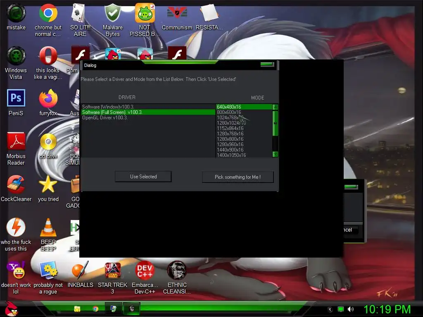Open the 'cd drive' disc icon
423x317 pixels.
click(x=48, y=142)
